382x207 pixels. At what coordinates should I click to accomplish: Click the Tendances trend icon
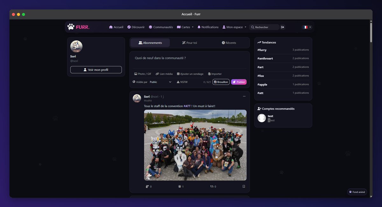click(259, 42)
